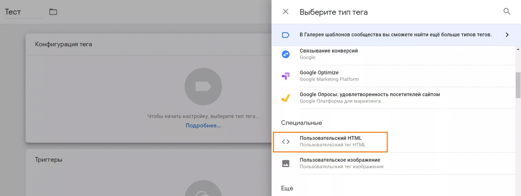The image size is (521, 196).
Task: Click the panel vertical scrollbar thumb
Action: tap(518, 85)
